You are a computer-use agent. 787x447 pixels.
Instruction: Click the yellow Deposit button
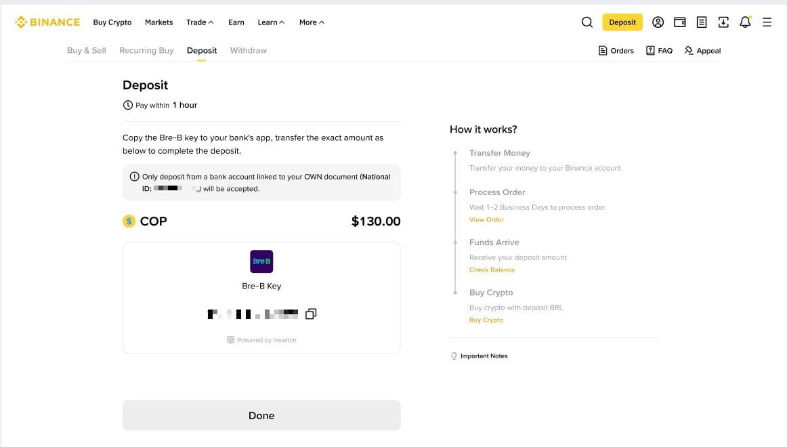coord(622,22)
